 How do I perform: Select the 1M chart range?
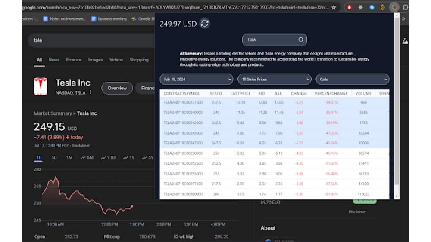[x=69, y=158]
